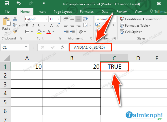Cut selection with scissors icon

click(x=15, y=19)
